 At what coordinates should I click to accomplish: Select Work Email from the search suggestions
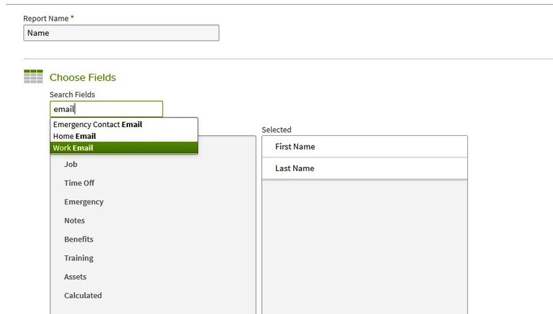[73, 148]
